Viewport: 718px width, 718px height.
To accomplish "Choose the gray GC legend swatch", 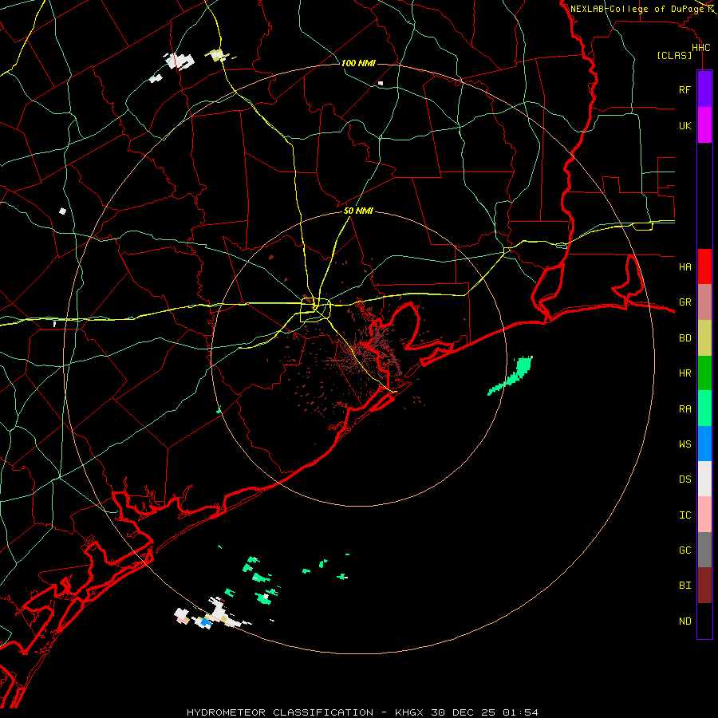I will (704, 550).
